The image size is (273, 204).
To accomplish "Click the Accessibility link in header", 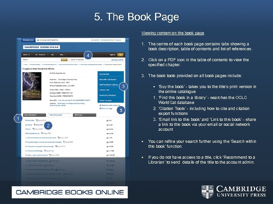I will click(x=95, y=40).
